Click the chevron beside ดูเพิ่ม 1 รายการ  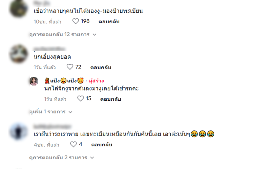[x=70, y=112]
